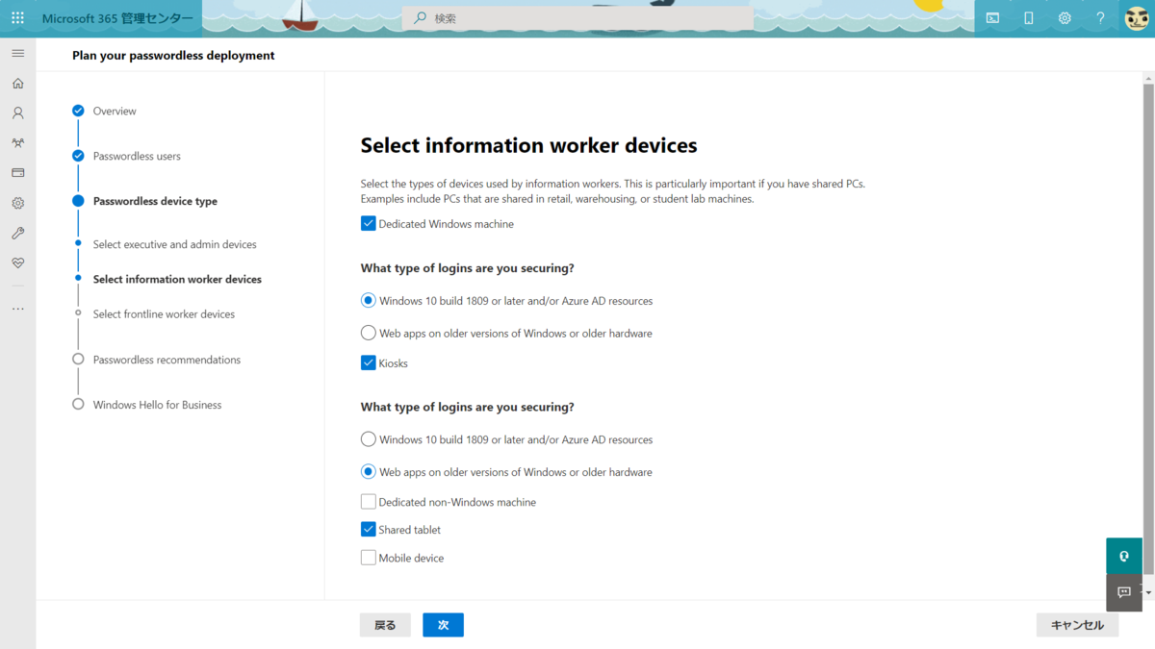Go to Overview step
This screenshot has width=1155, height=649.
[115, 112]
